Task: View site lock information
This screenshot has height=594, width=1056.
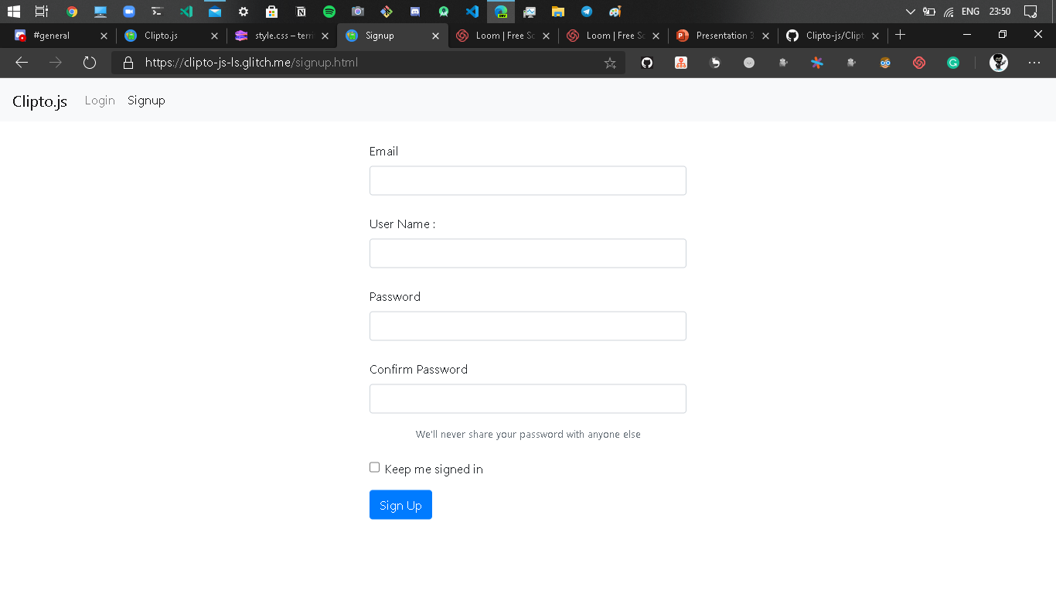Action: pos(128,63)
